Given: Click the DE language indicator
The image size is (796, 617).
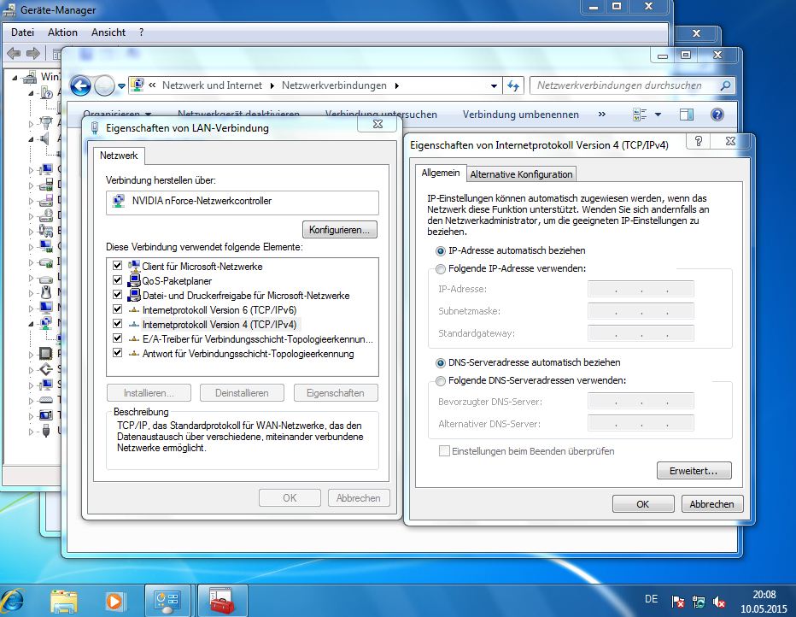Looking at the screenshot, I should pyautogui.click(x=652, y=599).
